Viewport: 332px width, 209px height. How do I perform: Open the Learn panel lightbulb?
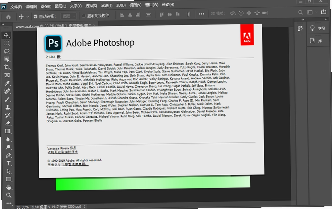312,28
